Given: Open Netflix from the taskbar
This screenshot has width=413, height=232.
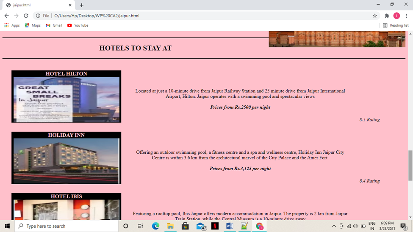Looking at the screenshot, I should click(215, 226).
